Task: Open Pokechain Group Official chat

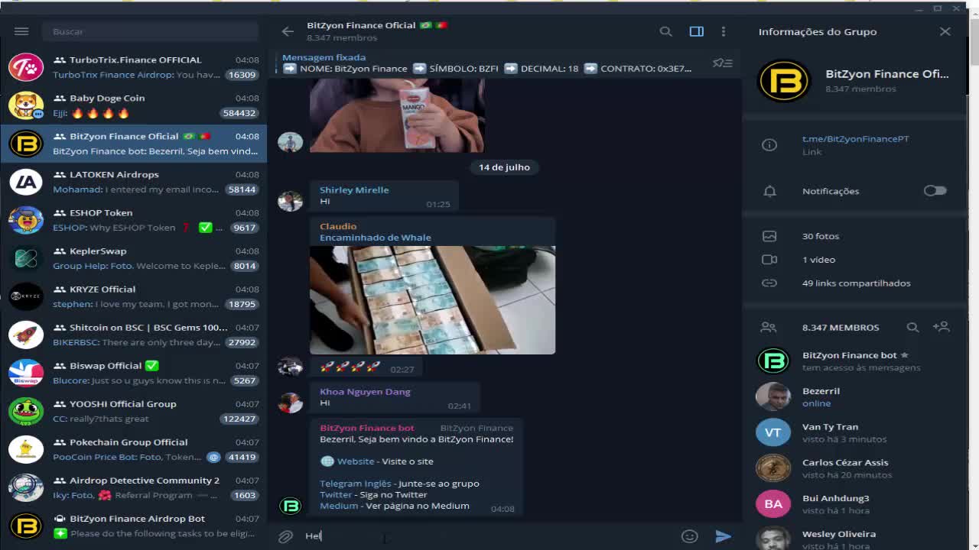Action: [134, 449]
